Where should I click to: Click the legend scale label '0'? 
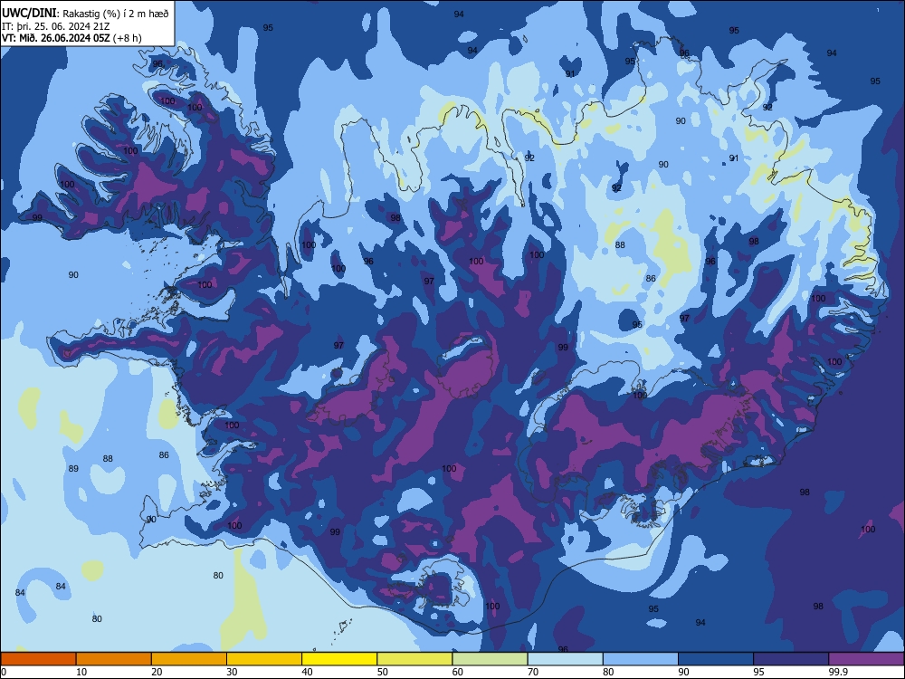(x=4, y=672)
